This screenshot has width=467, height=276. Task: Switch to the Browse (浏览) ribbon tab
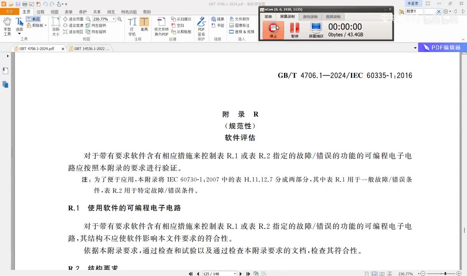pos(111,12)
